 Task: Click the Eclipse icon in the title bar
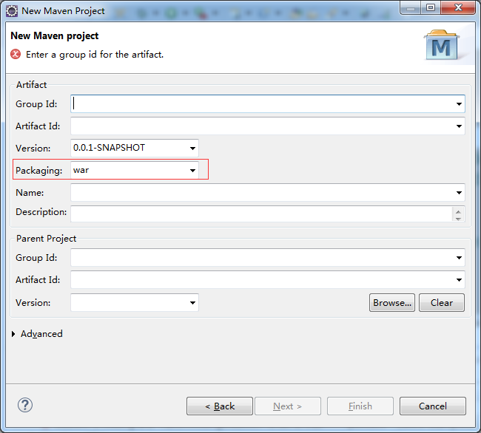(x=12, y=11)
